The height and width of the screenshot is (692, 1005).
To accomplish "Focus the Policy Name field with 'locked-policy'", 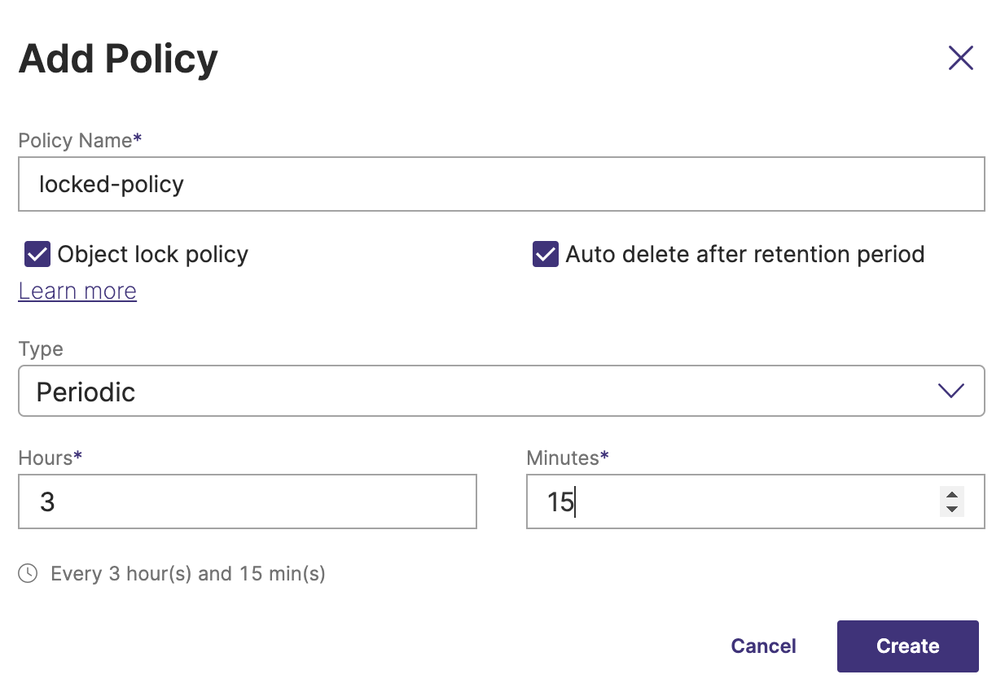I will point(501,185).
